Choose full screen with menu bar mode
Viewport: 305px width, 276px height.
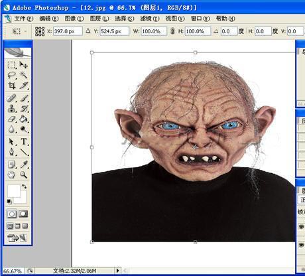pos(17,226)
